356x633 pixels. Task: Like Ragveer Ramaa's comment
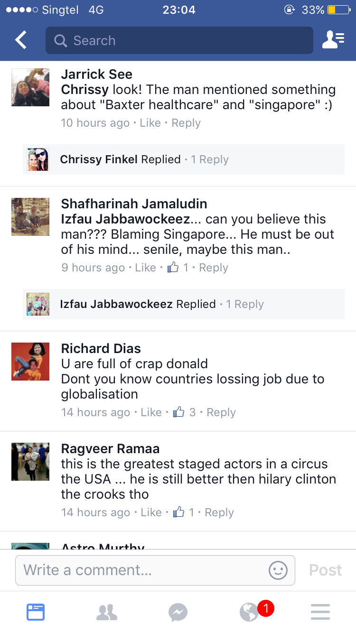(x=151, y=512)
